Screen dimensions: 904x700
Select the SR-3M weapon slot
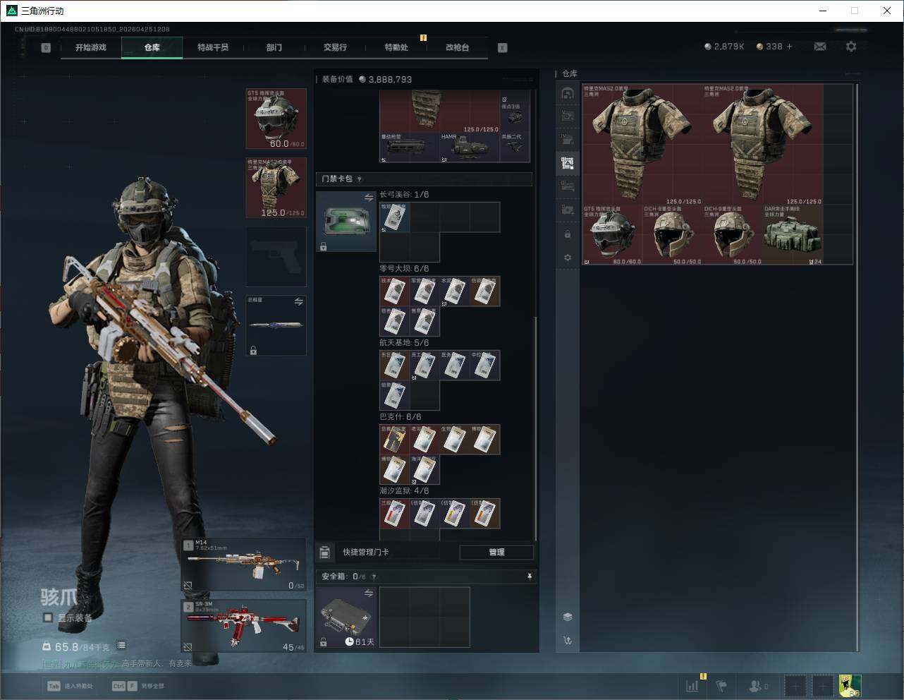click(x=244, y=627)
